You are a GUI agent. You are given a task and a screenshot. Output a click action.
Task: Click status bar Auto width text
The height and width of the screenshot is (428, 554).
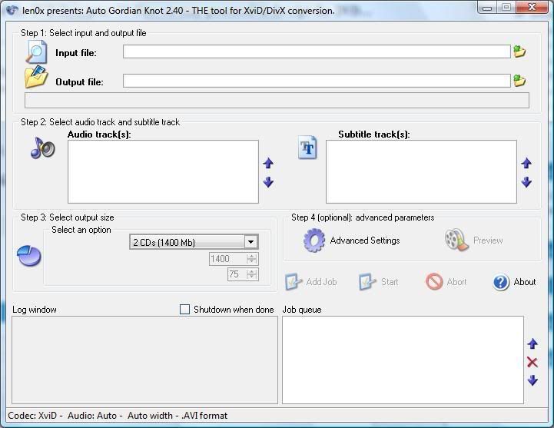(x=150, y=416)
